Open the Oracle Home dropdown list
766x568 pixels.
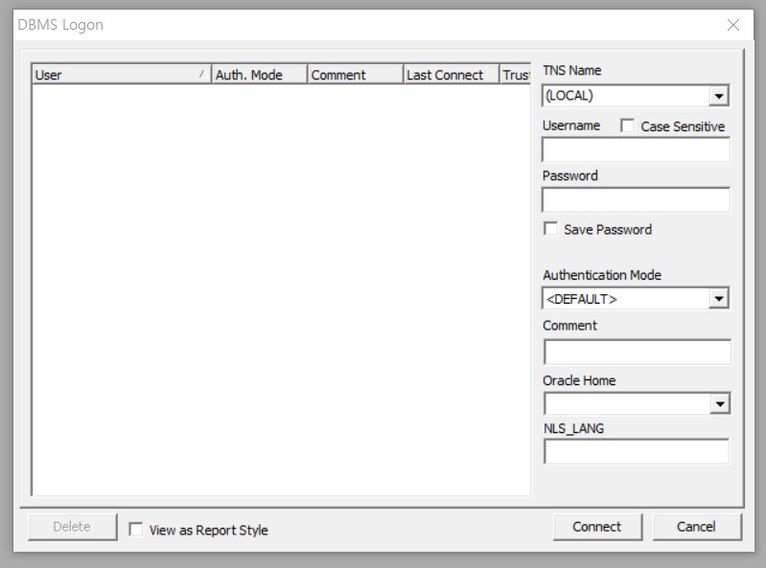tap(719, 404)
